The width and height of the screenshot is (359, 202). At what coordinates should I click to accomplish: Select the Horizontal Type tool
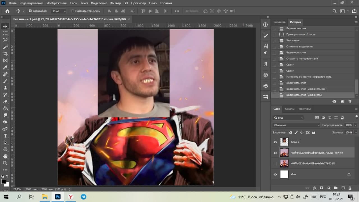point(5,136)
